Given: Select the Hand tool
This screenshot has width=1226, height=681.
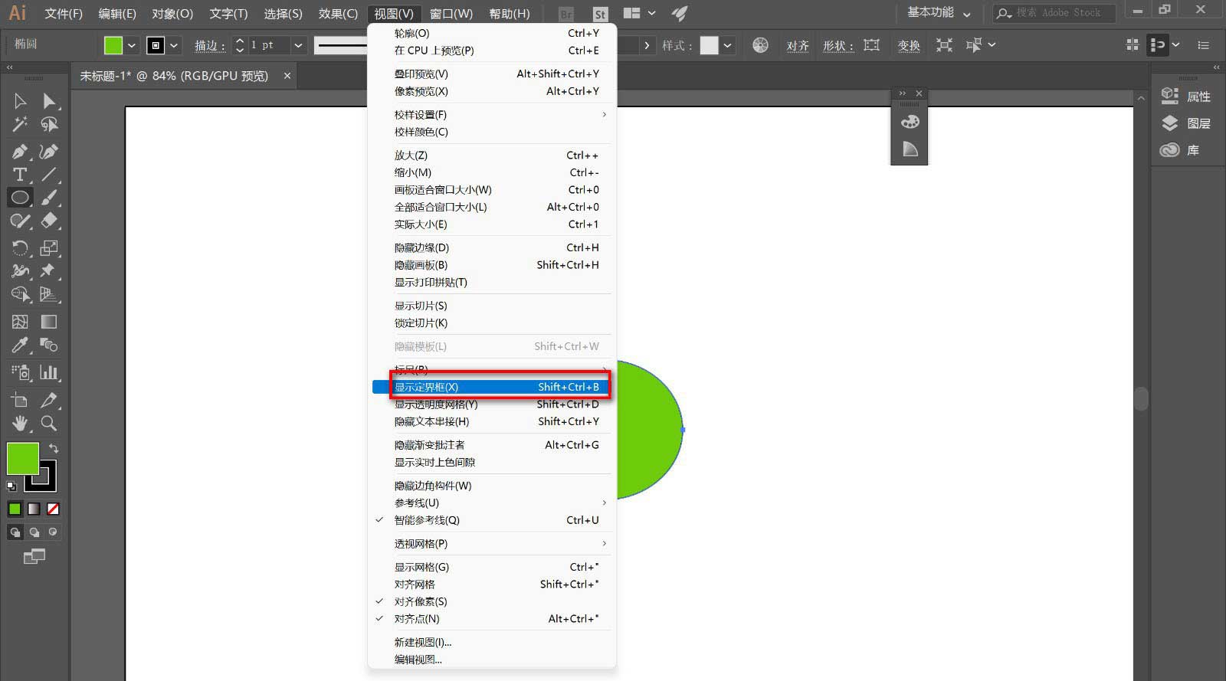Looking at the screenshot, I should click(20, 424).
